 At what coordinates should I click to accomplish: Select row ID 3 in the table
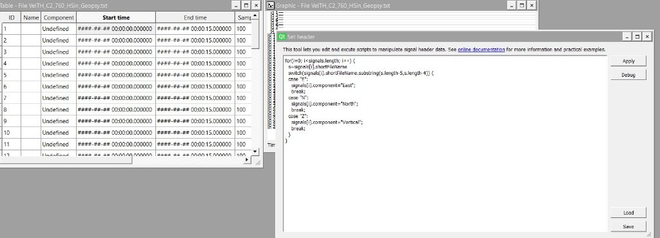click(12, 52)
